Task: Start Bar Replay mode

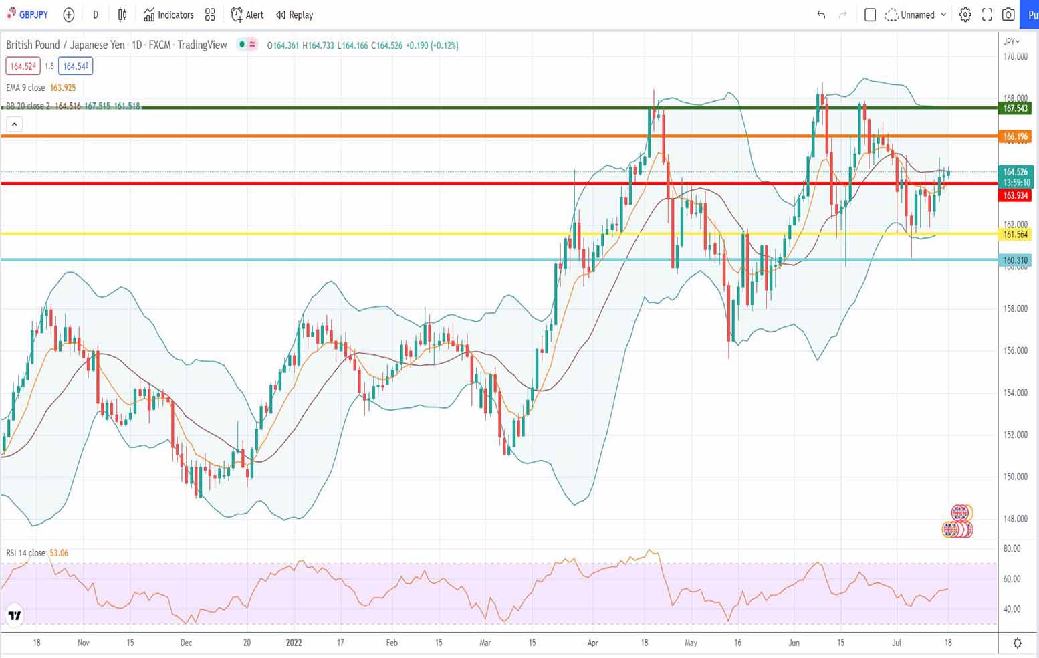Action: (x=294, y=15)
